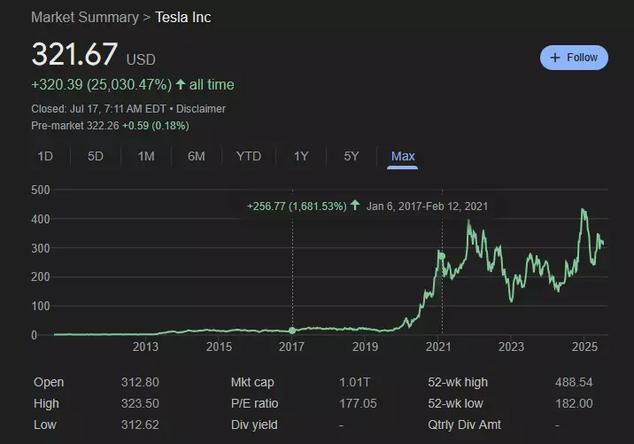Viewport: 634px width, 444px height.
Task: Switch to the 6M chart range
Action: [x=196, y=156]
